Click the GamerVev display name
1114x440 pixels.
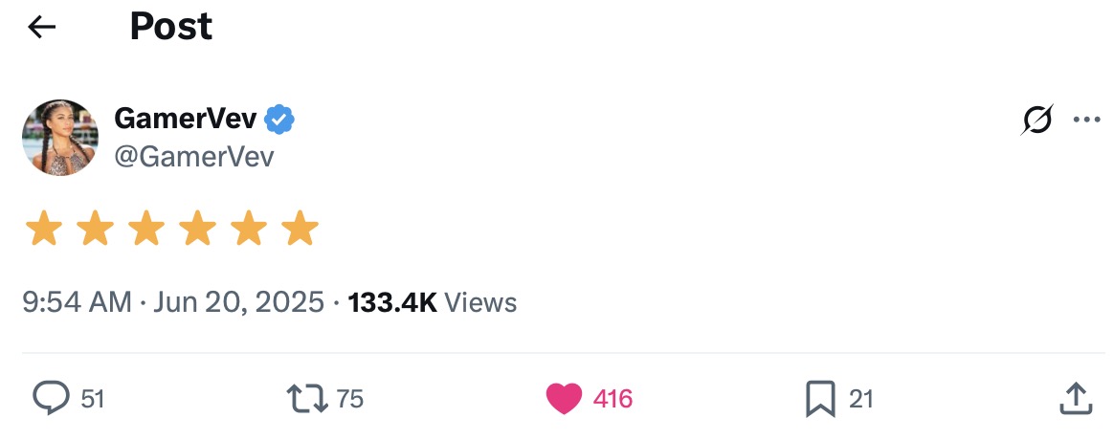coord(186,120)
